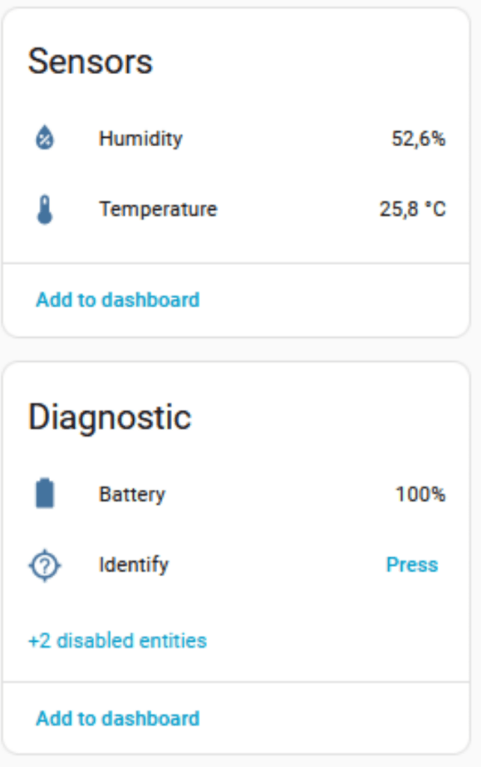Click the Battery level icon

coord(45,494)
